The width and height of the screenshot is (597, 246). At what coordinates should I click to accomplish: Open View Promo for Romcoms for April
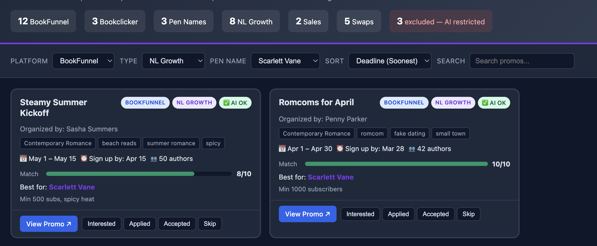tap(307, 214)
